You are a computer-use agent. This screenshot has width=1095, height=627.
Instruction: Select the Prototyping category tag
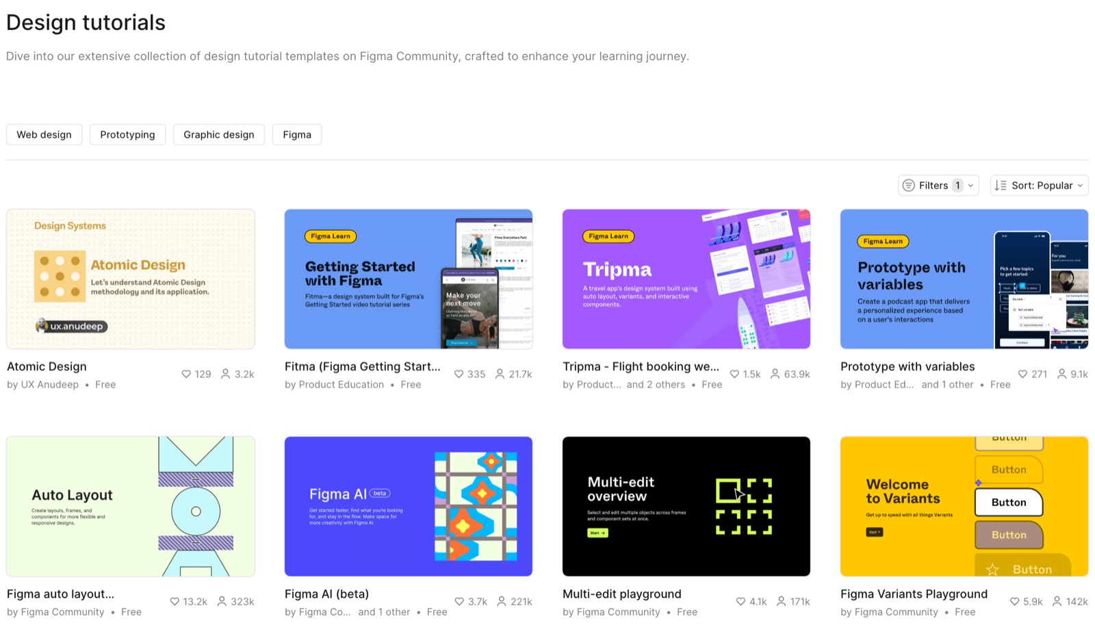click(x=127, y=135)
